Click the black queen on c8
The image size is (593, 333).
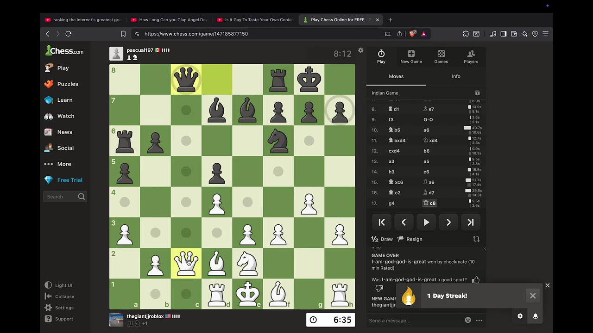point(186,80)
